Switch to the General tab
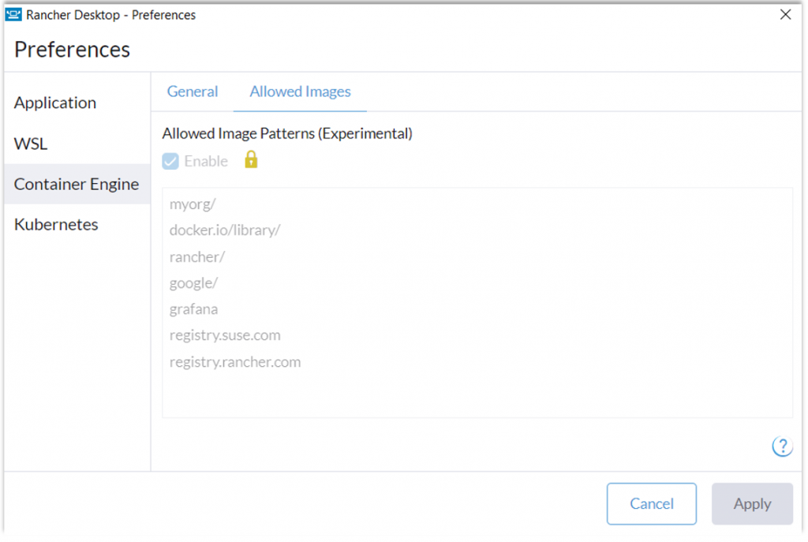Screen dimensions: 808x542 point(193,92)
